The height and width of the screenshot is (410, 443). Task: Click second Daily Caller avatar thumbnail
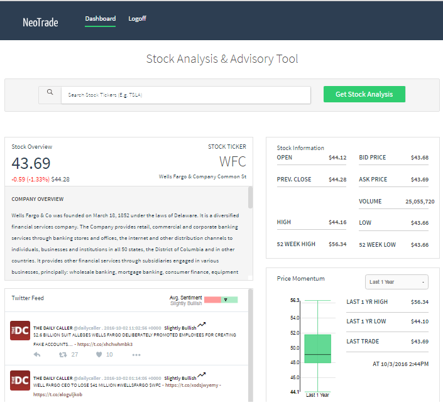[20, 380]
